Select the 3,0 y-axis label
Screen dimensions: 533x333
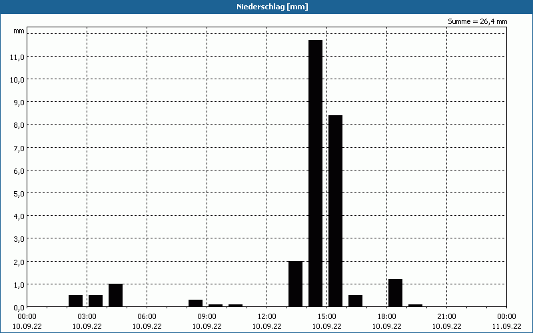click(19, 239)
